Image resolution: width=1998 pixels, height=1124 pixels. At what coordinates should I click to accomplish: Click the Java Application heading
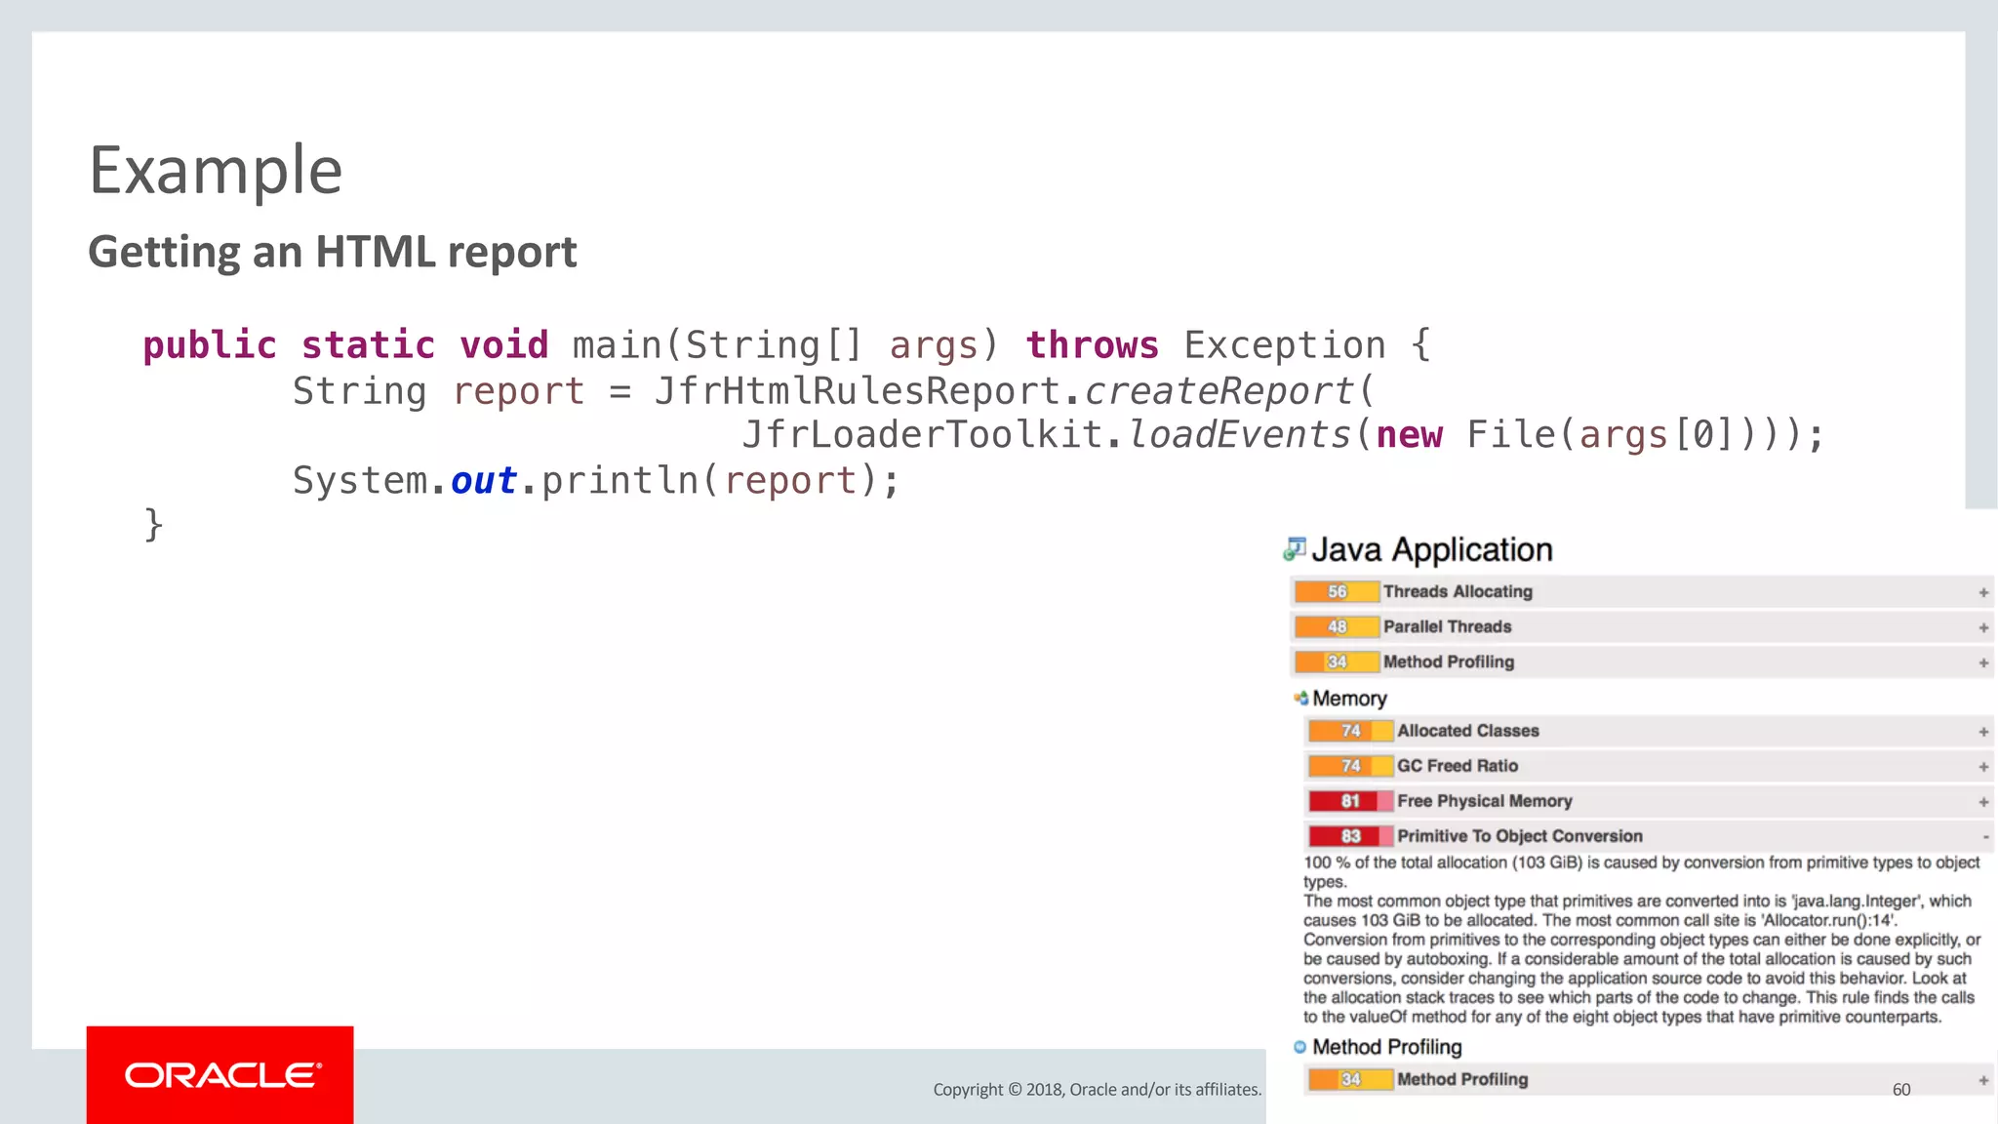tap(1431, 549)
